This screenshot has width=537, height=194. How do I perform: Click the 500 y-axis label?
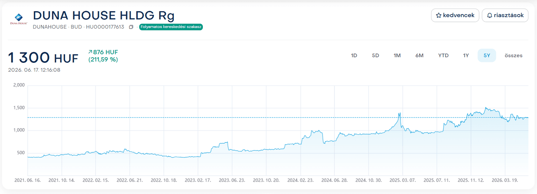[x=20, y=153]
